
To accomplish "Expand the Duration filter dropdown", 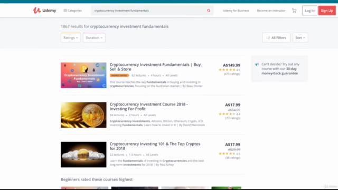I will point(94,37).
